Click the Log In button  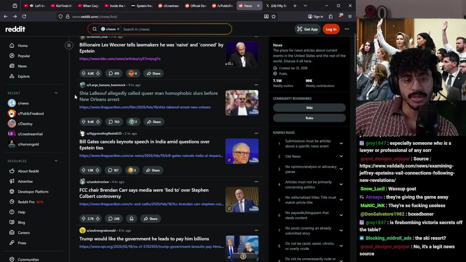coord(331,29)
